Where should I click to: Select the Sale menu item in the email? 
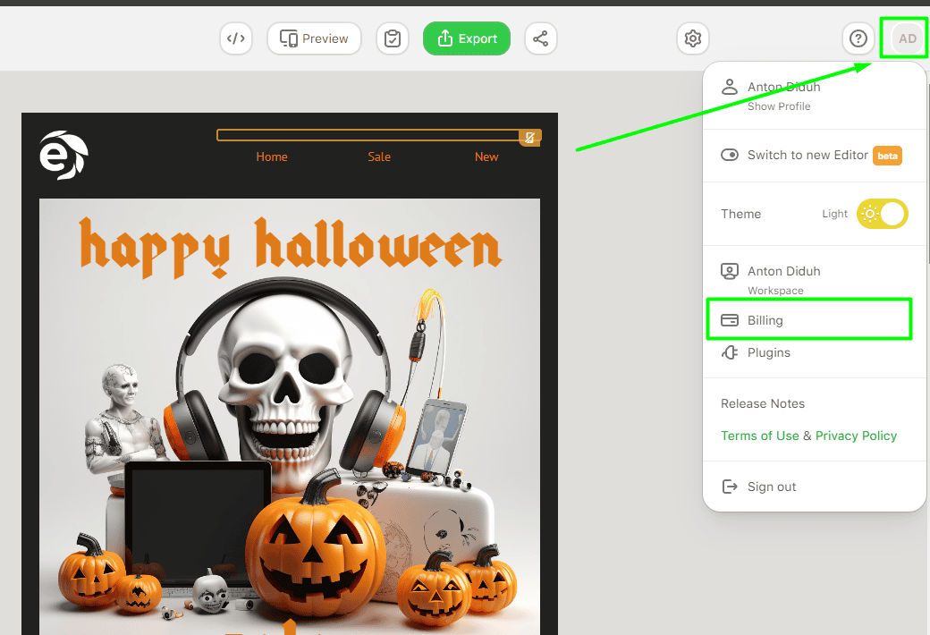(378, 157)
